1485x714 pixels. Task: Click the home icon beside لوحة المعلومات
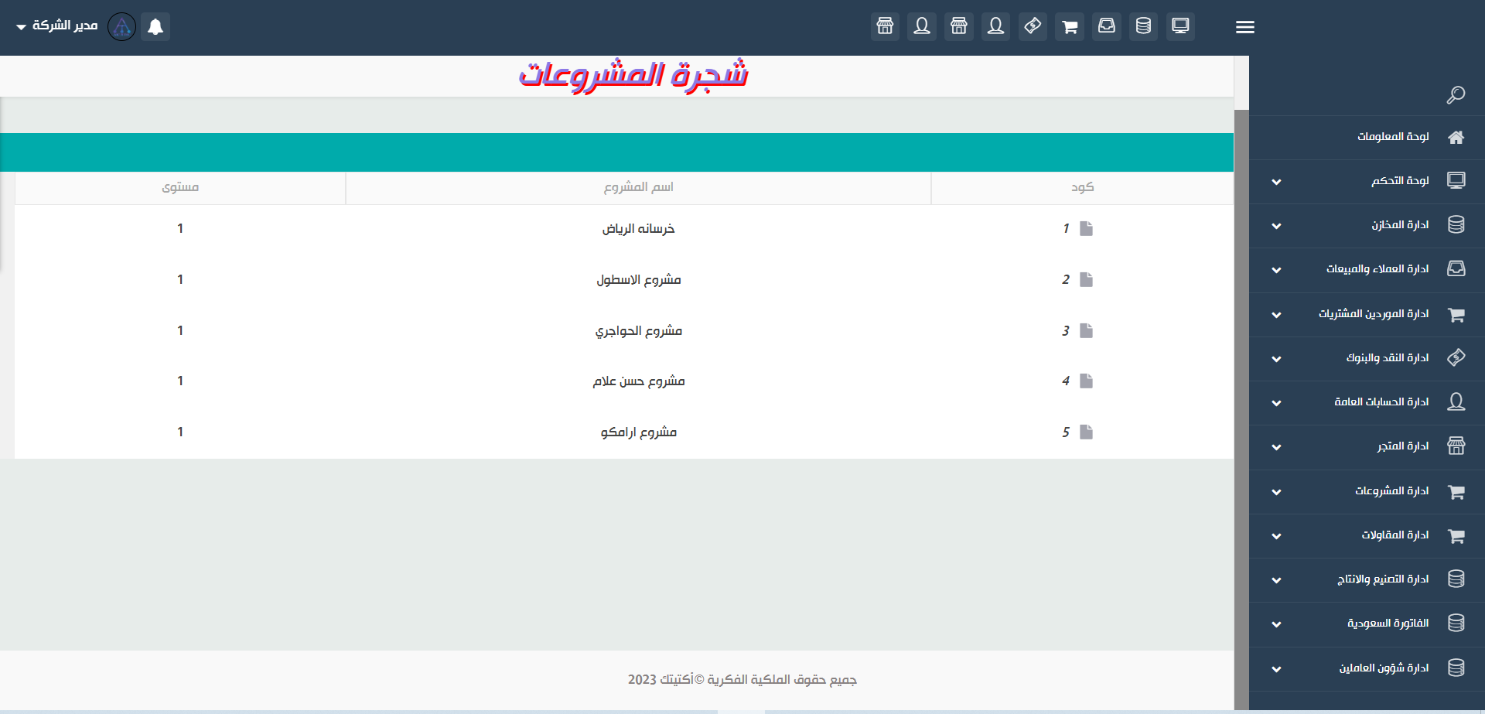(1456, 137)
